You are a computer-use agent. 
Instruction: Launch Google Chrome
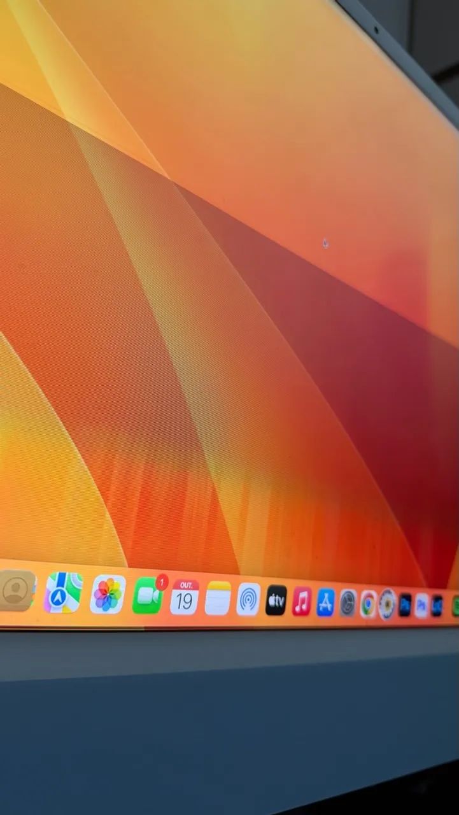(x=368, y=604)
